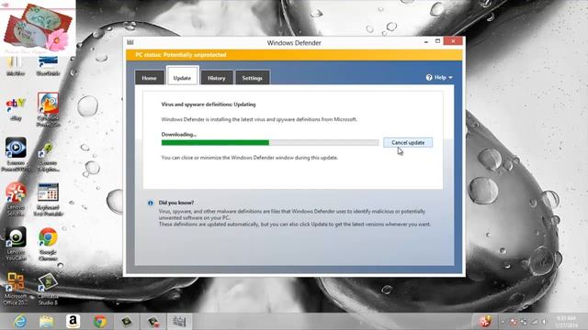The width and height of the screenshot is (588, 330).
Task: Click the red star tray icon
Action: click(486, 322)
